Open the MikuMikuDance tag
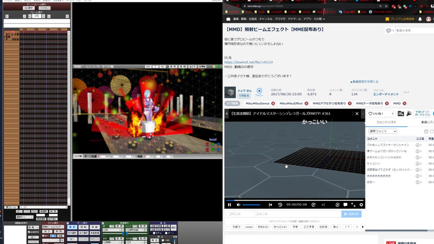The image size is (434, 244). [257, 103]
